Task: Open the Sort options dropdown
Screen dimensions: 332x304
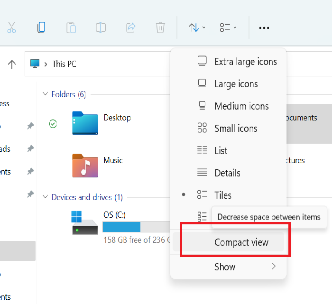Action: (197, 28)
